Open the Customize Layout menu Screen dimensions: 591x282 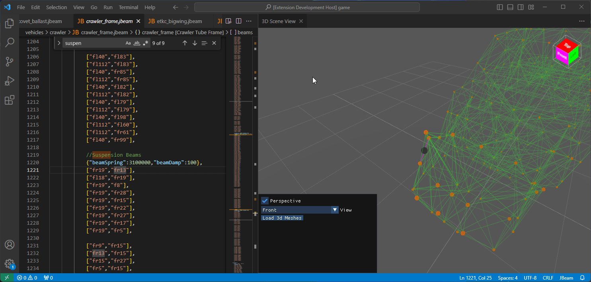(x=531, y=7)
